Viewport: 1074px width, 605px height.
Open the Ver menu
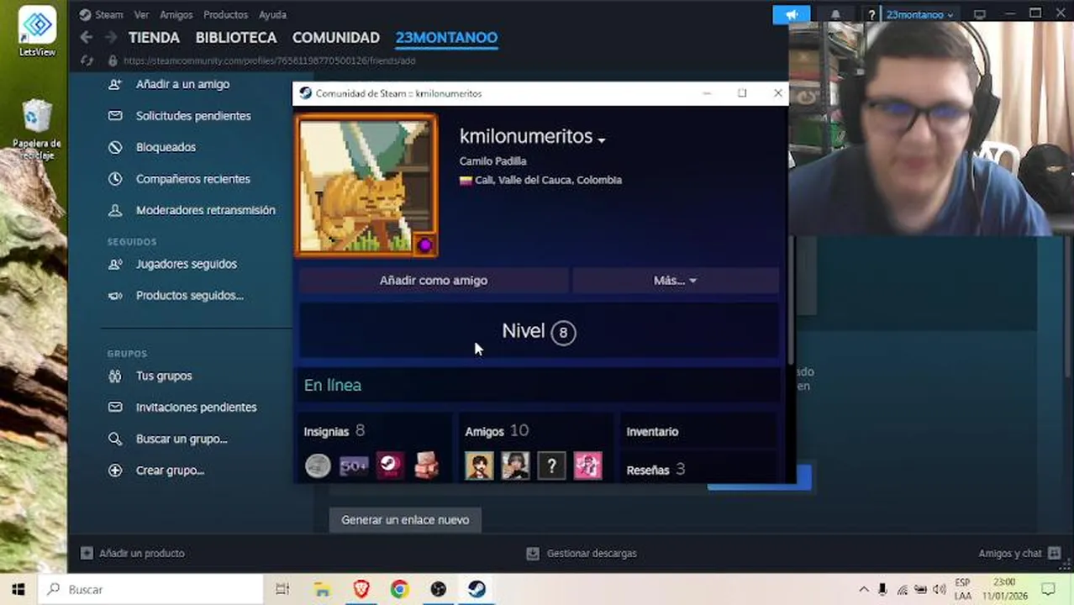(x=141, y=14)
